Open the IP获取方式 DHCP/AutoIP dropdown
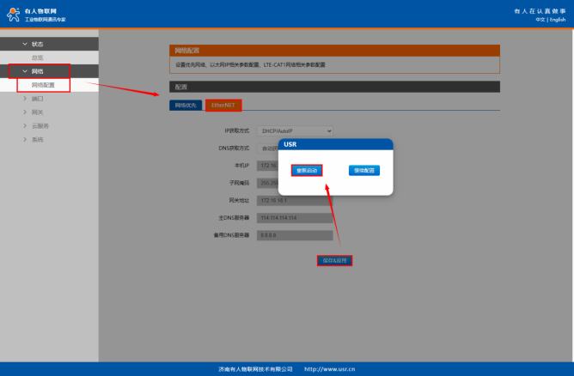574x376 pixels. [x=296, y=130]
